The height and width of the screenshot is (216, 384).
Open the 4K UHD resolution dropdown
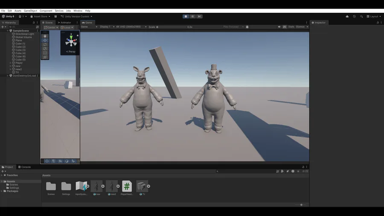(x=131, y=27)
